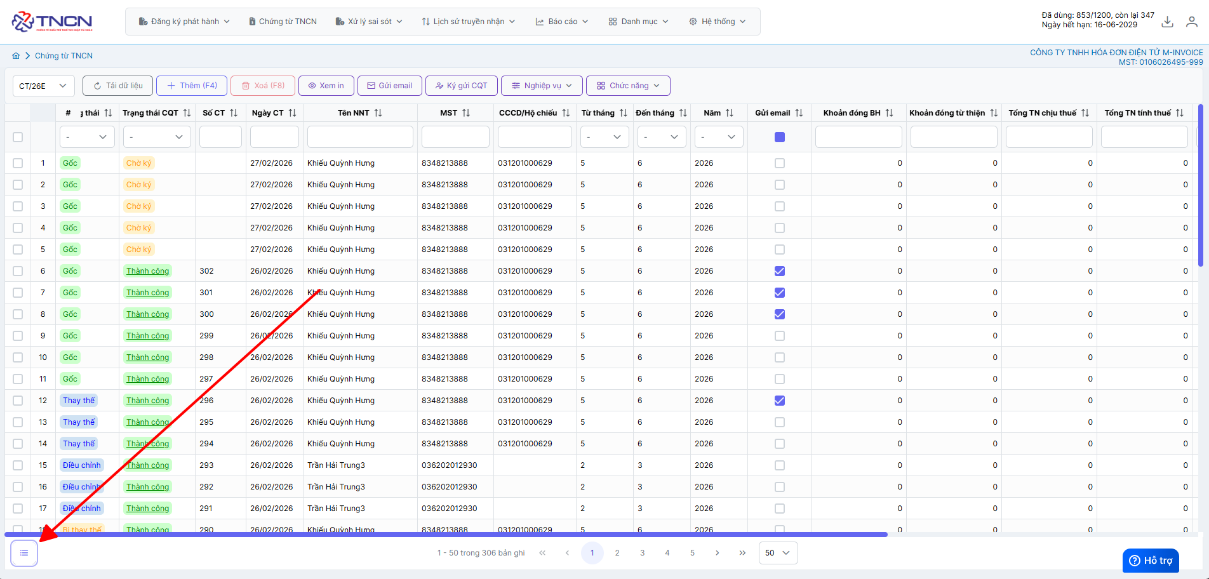Go to next page arrow
Image resolution: width=1209 pixels, height=579 pixels.
click(x=718, y=553)
